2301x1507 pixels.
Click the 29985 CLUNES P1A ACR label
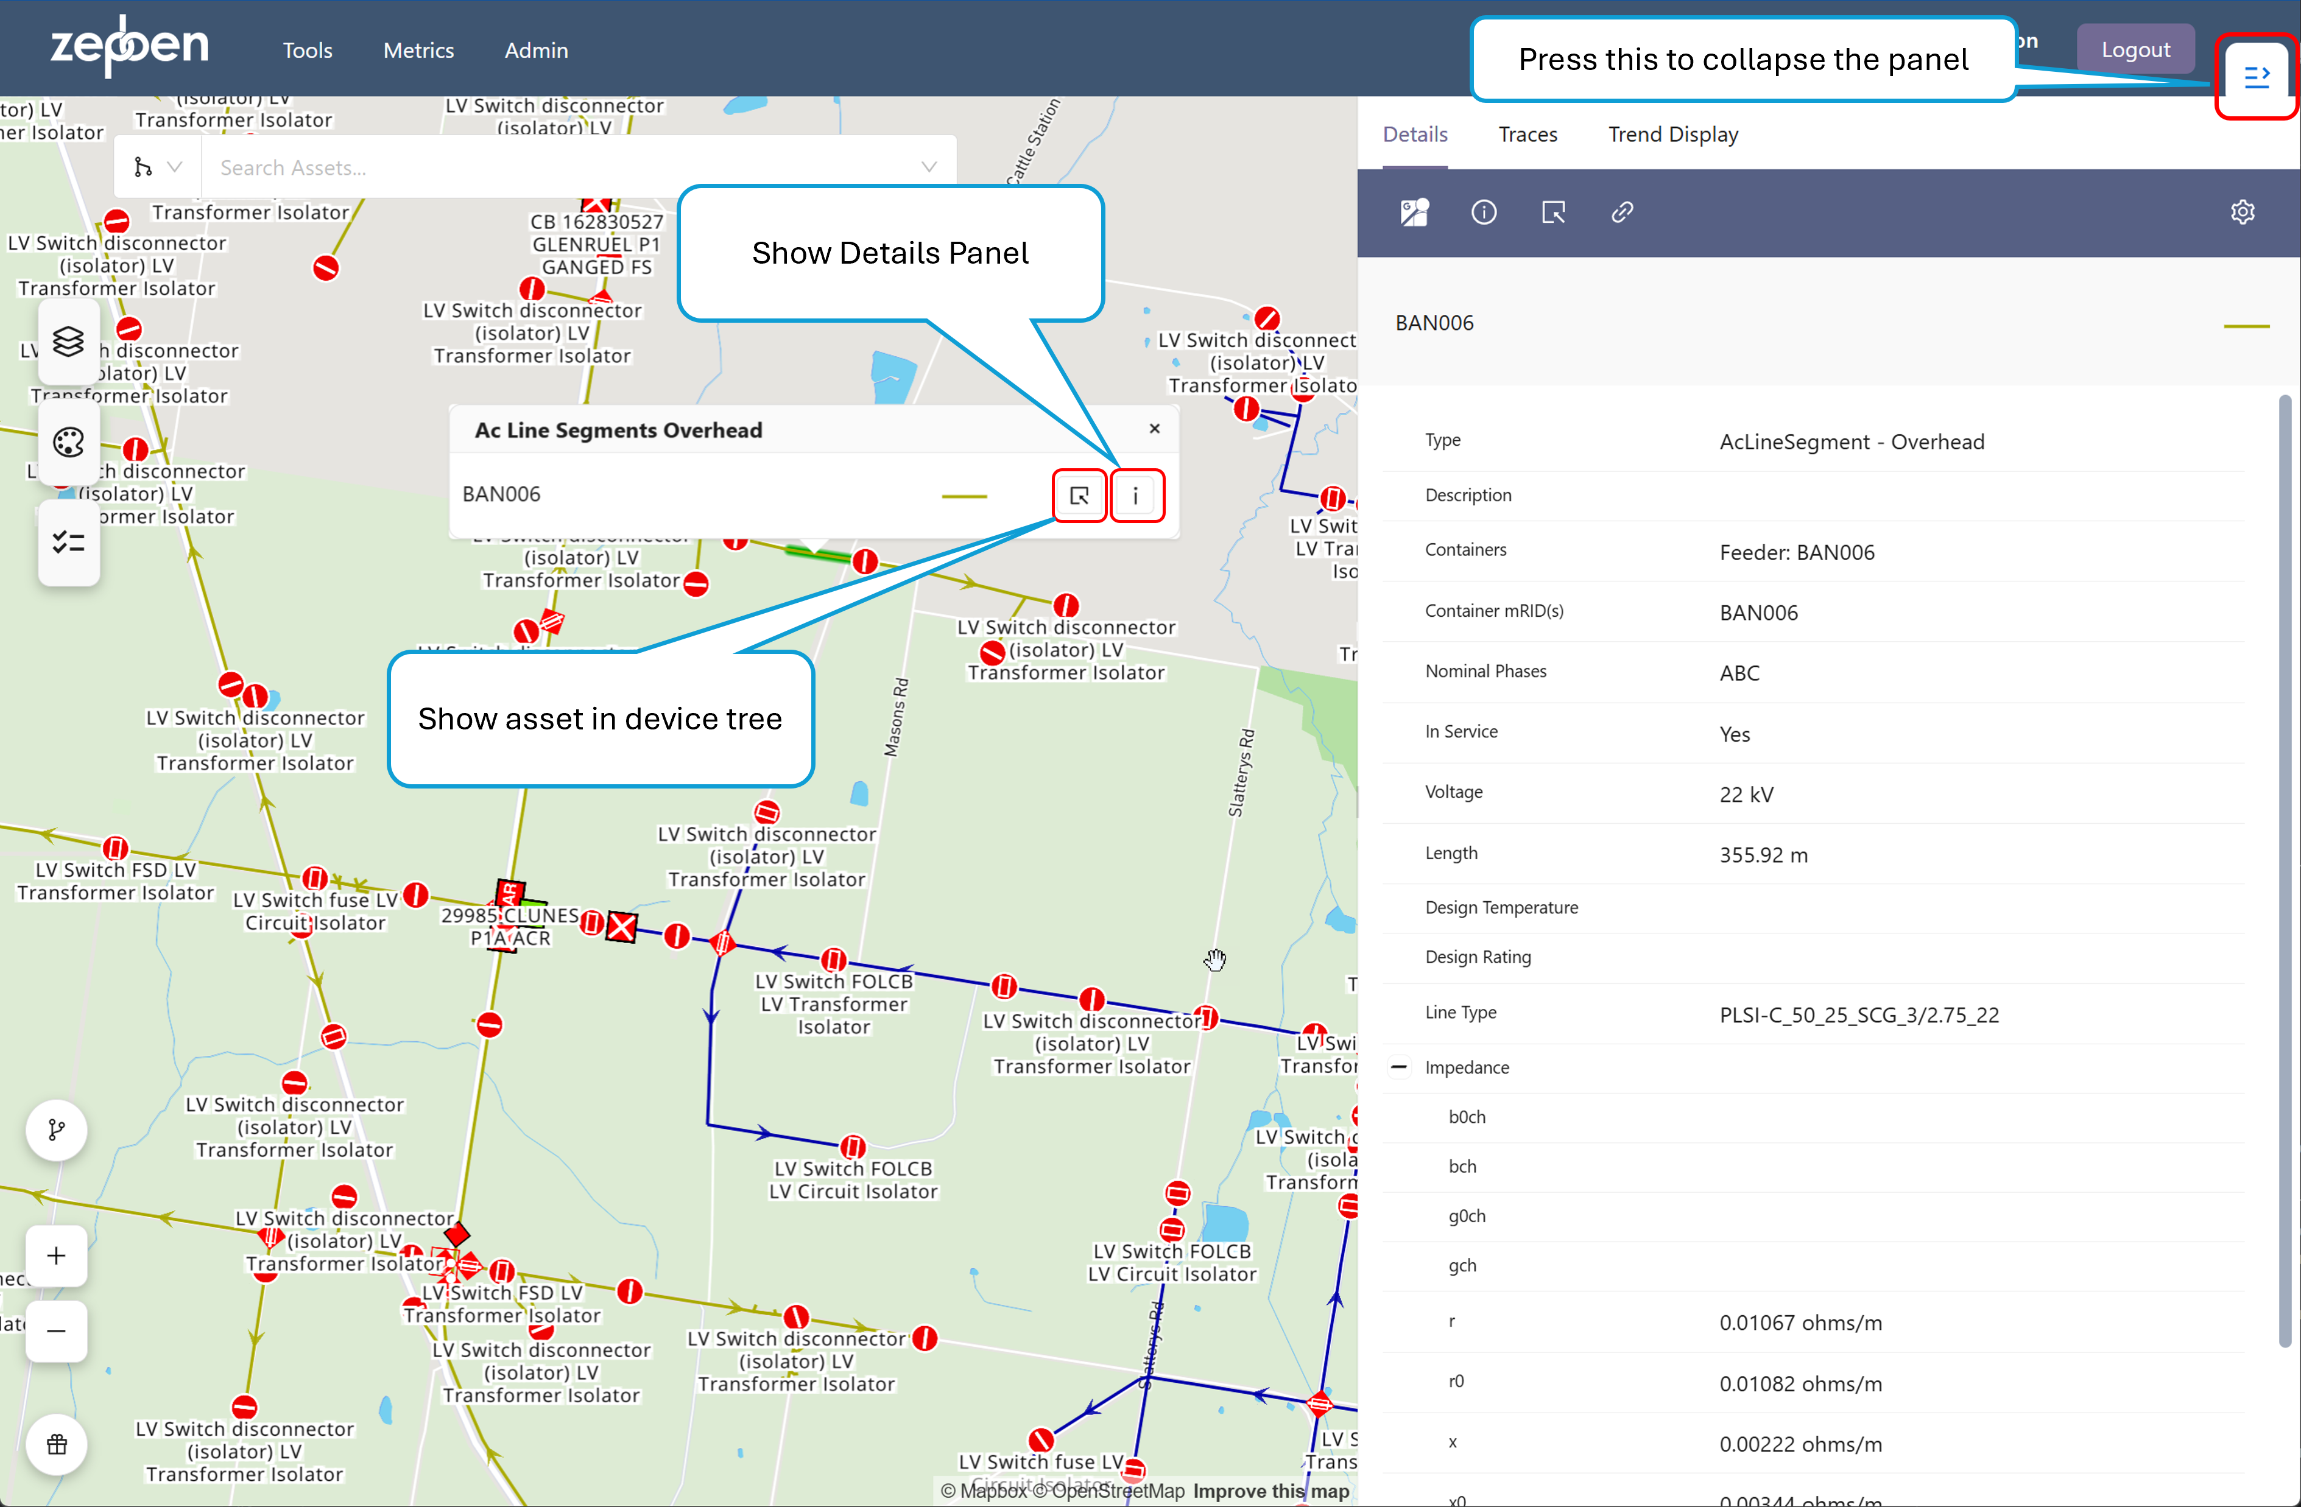(510, 926)
